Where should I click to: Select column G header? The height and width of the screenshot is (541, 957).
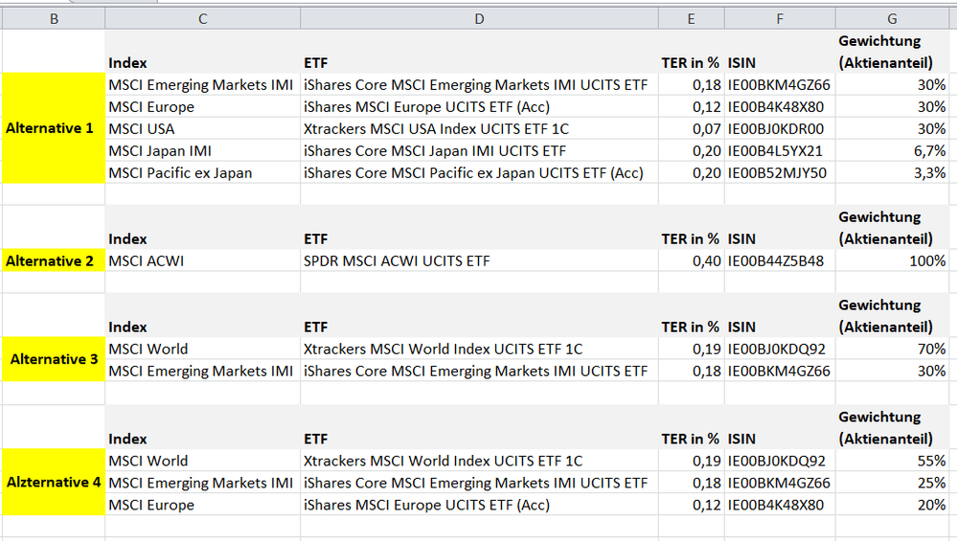point(891,18)
